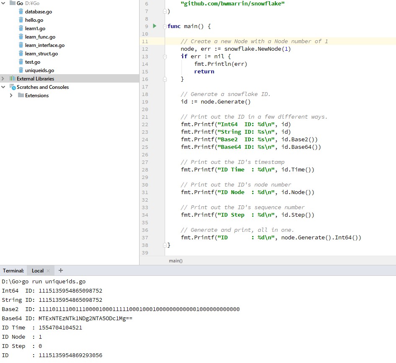Image resolution: width=396 pixels, height=363 pixels.
Task: Open learn_func.go file
Action: tap(40, 36)
